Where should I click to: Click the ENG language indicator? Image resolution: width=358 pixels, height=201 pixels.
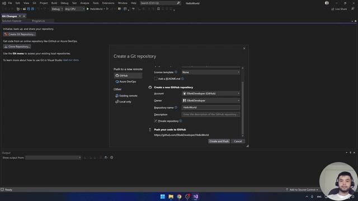[x=319, y=197]
